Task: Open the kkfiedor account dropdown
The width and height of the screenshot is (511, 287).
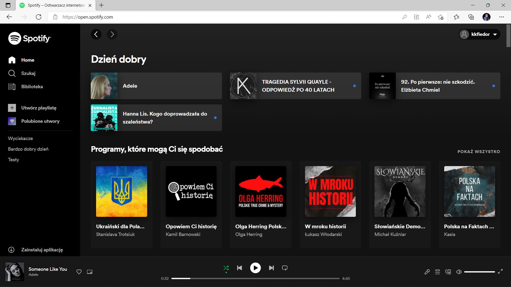Action: coord(479,34)
